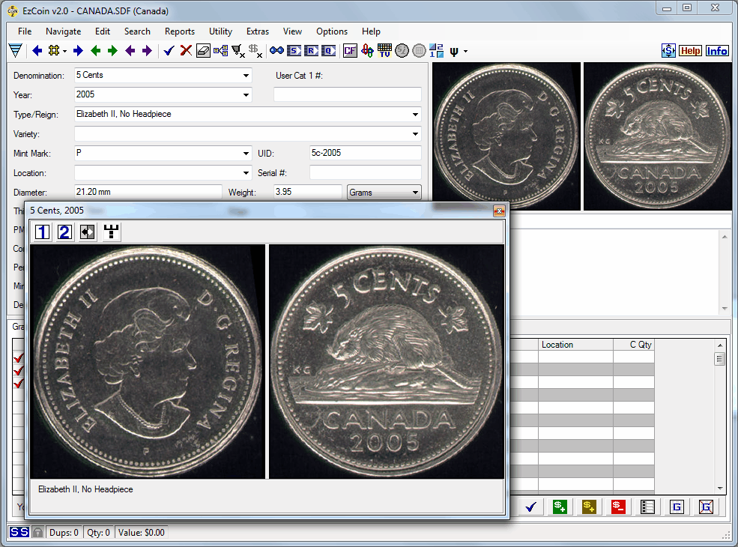
Task: Click the purple left arrow toolbar icon
Action: click(x=130, y=51)
